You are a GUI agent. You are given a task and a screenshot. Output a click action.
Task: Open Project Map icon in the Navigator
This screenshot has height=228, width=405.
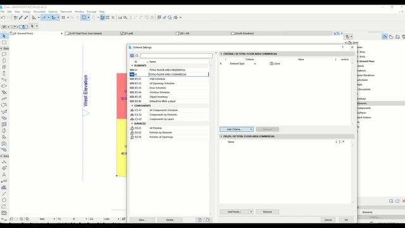coord(385,37)
